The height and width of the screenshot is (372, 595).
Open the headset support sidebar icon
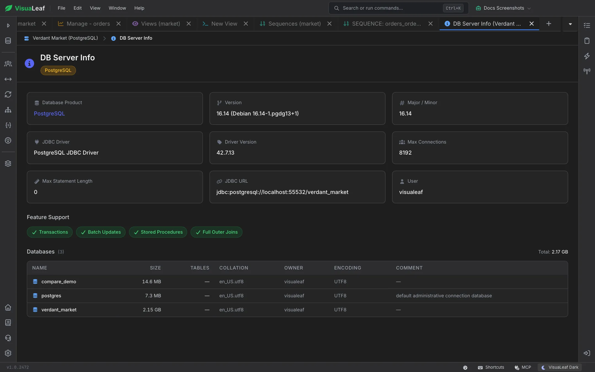[8, 338]
